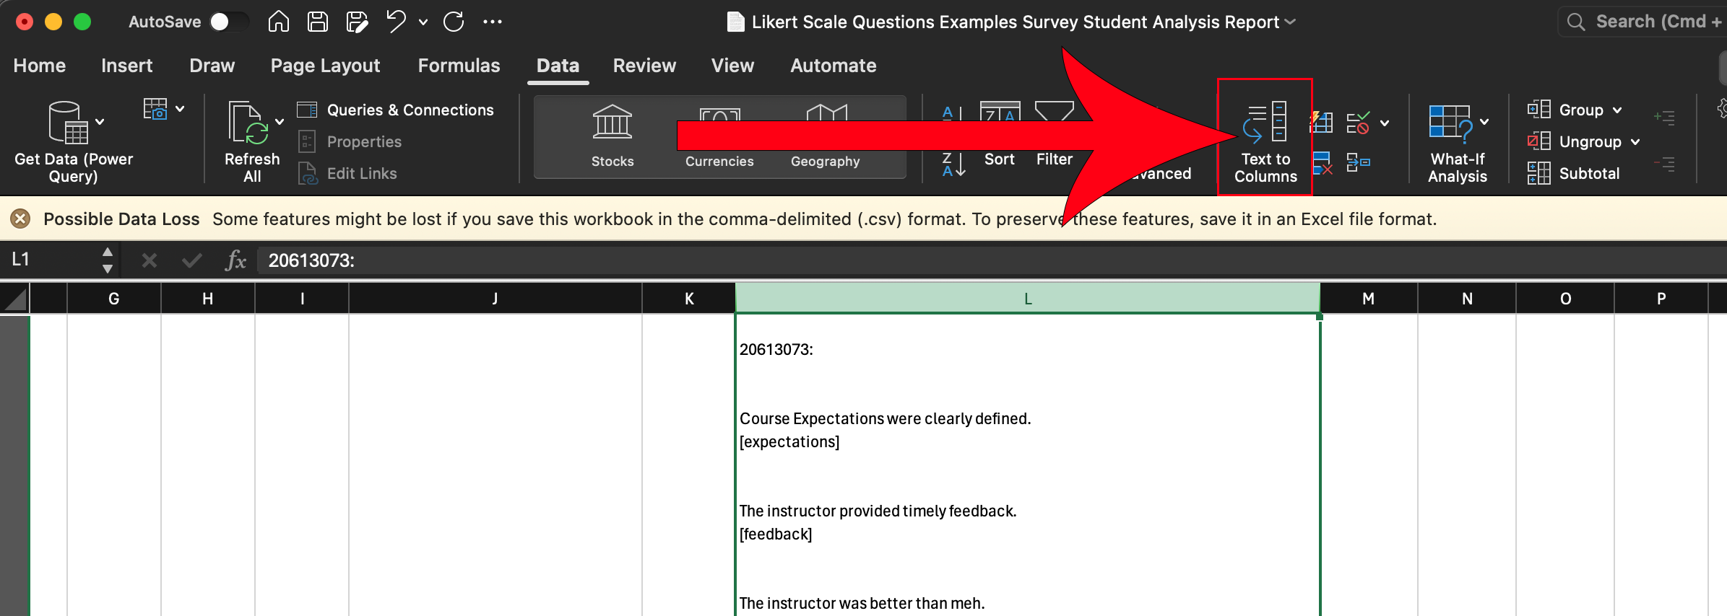Select the Geography data type
Screen dimensions: 1727x616
click(826, 136)
